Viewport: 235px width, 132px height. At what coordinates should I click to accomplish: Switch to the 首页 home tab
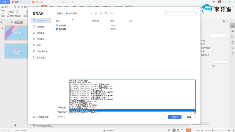point(5,2)
